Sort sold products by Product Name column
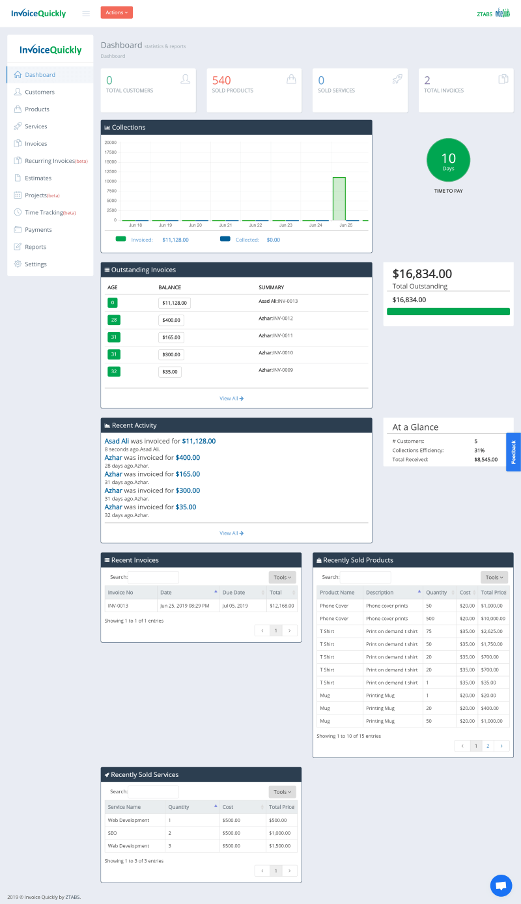The image size is (521, 904). 340,592
